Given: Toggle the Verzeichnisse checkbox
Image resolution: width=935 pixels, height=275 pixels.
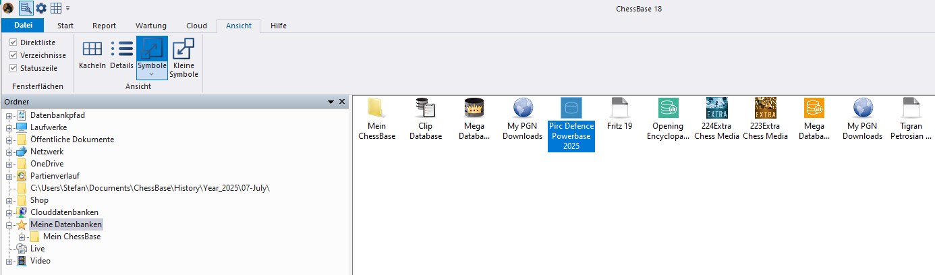Looking at the screenshot, I should coord(13,55).
